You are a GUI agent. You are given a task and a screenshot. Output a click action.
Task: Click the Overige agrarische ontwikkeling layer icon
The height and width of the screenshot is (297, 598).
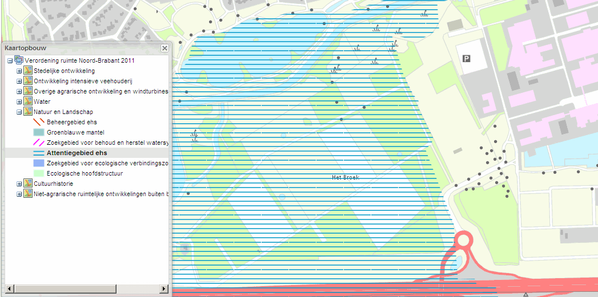28,91
